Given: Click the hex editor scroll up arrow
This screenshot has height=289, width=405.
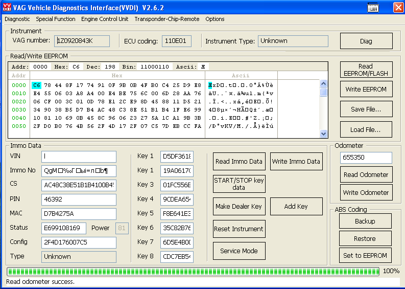Looking at the screenshot, I should pos(323,83).
